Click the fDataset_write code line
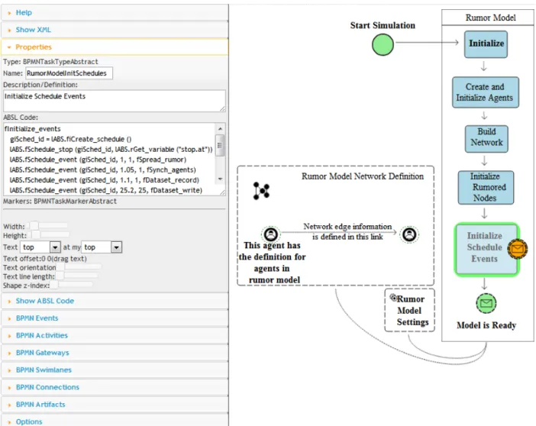The image size is (536, 426). 105,190
